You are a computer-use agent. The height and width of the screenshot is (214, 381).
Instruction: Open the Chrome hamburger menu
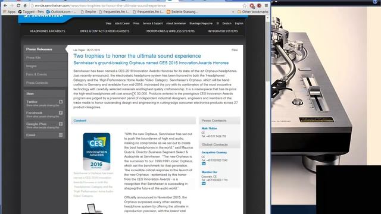pos(266,5)
